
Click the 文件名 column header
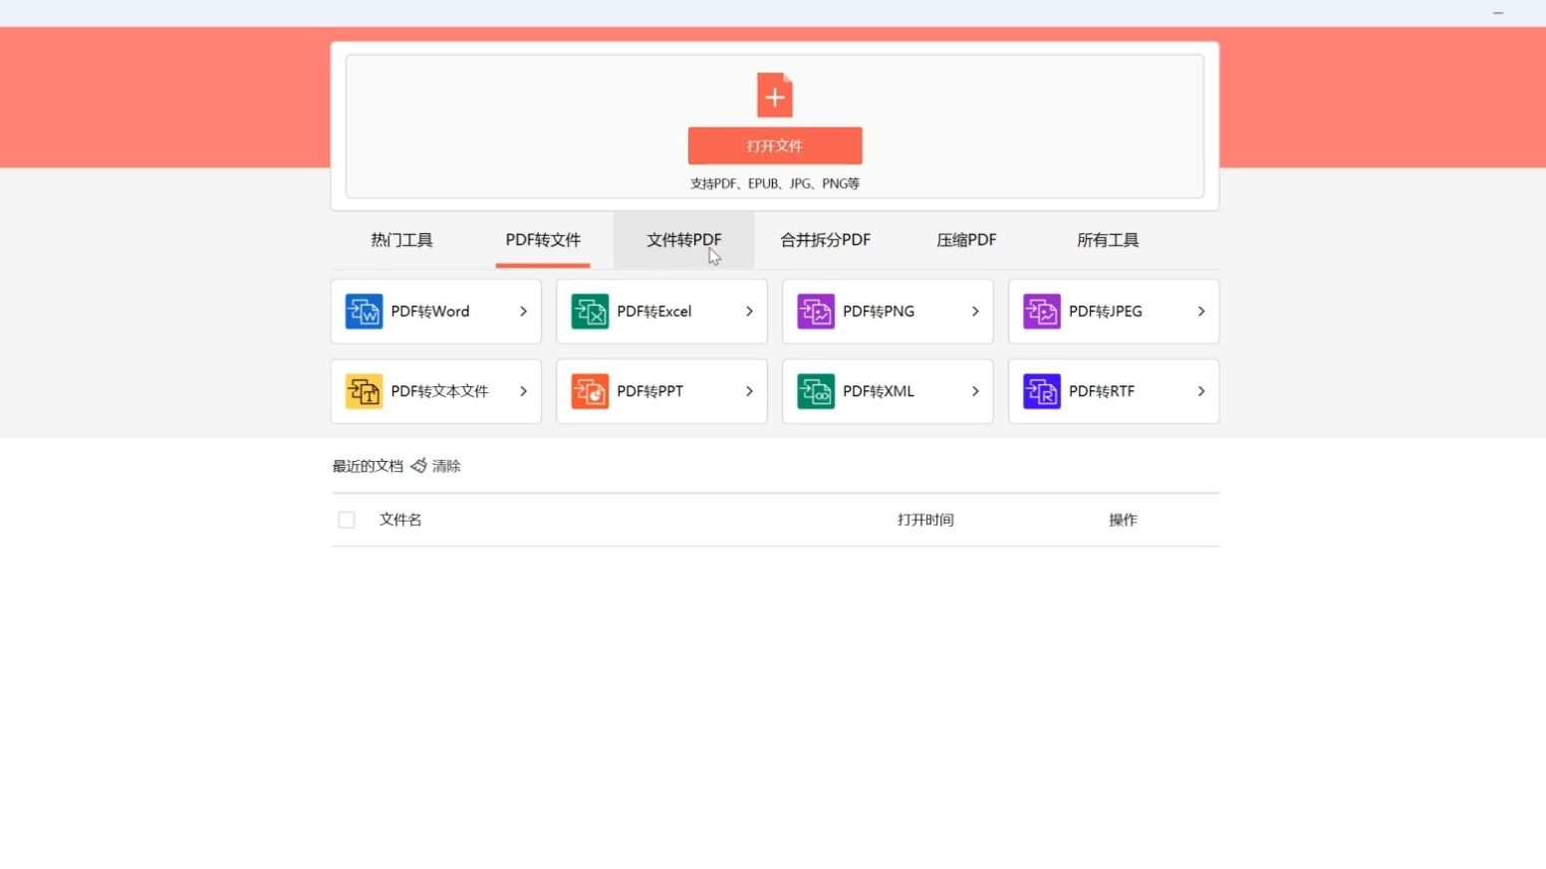click(x=400, y=520)
